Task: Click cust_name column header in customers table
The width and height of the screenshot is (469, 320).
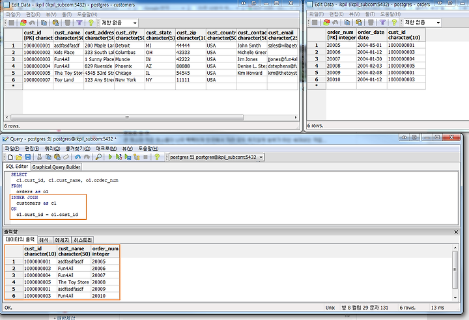Action: click(68, 35)
